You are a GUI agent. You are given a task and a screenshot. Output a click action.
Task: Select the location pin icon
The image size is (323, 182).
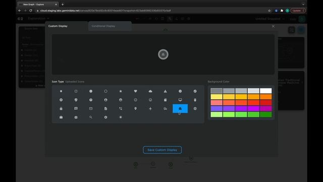point(135,109)
